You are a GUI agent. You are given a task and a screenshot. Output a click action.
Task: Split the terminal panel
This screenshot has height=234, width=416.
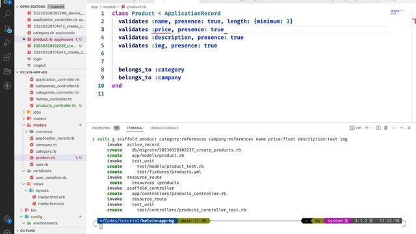pyautogui.click(x=378, y=128)
